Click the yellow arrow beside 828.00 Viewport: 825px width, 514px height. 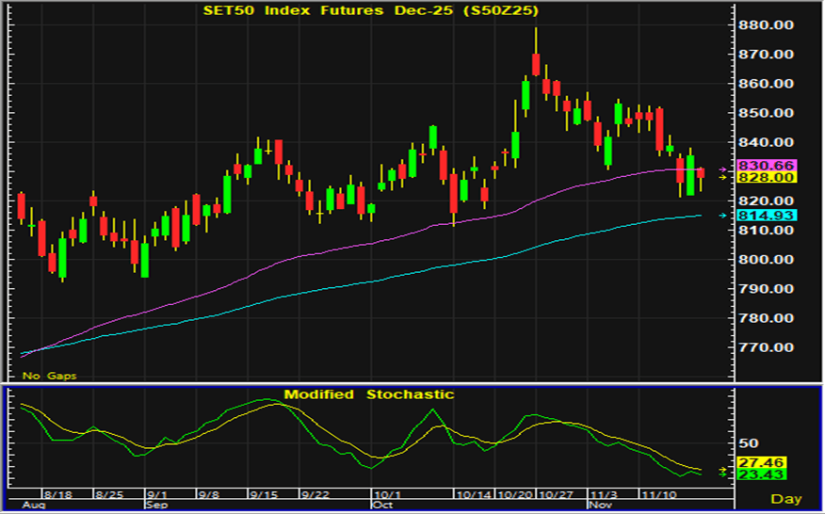point(723,177)
